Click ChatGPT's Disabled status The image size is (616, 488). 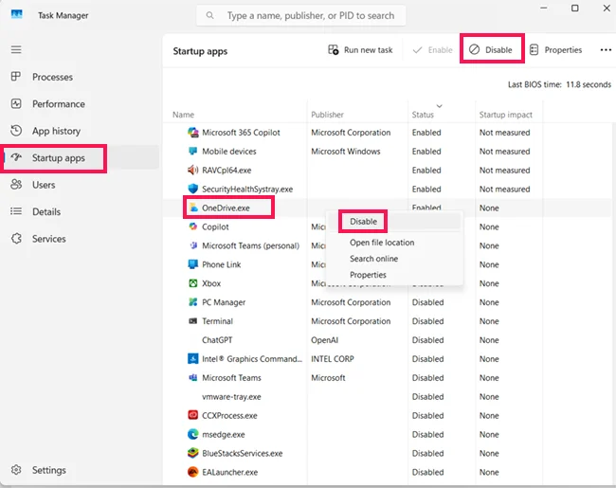tap(427, 340)
